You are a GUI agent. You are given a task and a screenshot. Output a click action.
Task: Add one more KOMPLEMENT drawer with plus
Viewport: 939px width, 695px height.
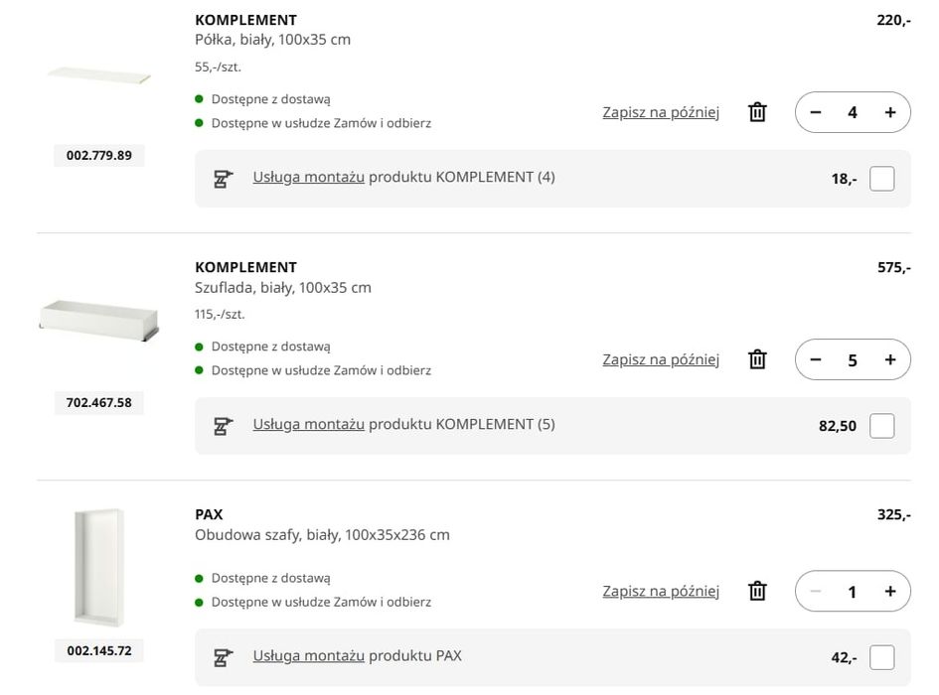pyautogui.click(x=890, y=359)
